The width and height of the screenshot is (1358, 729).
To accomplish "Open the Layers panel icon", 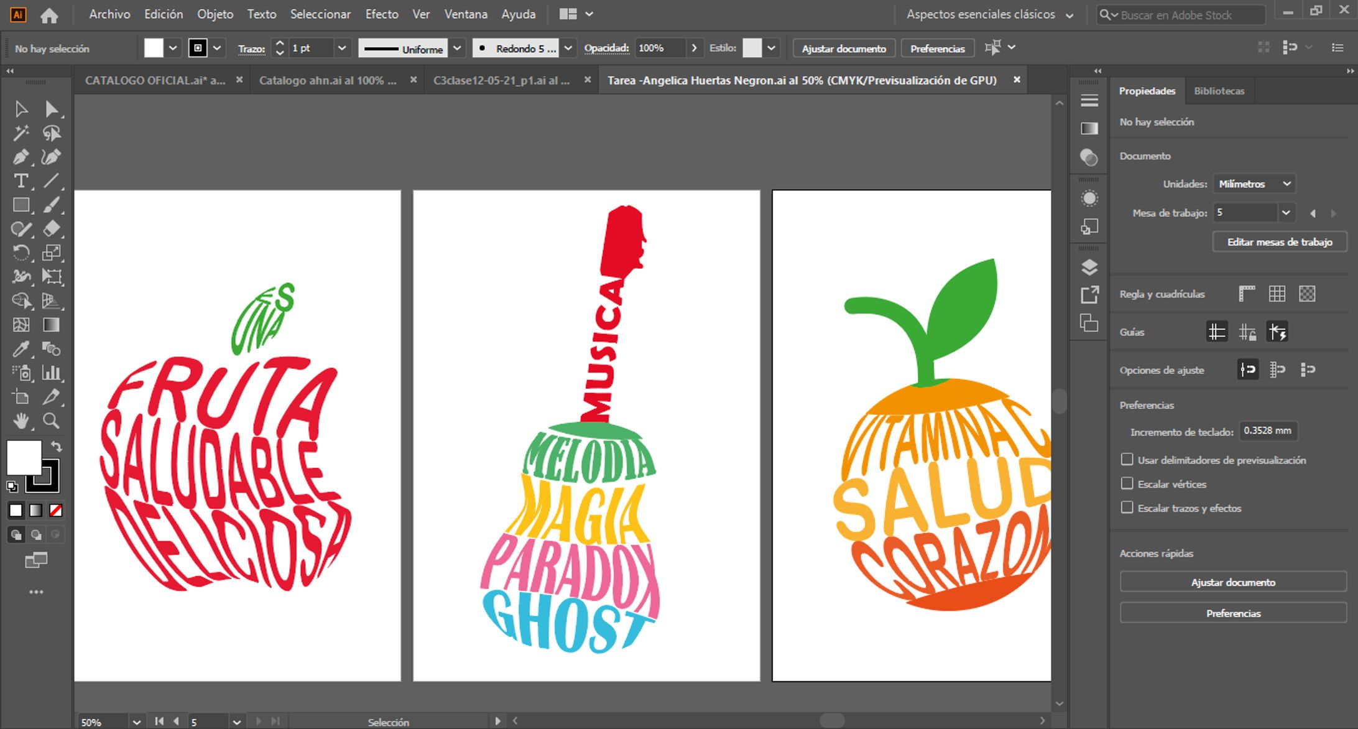I will click(x=1089, y=267).
